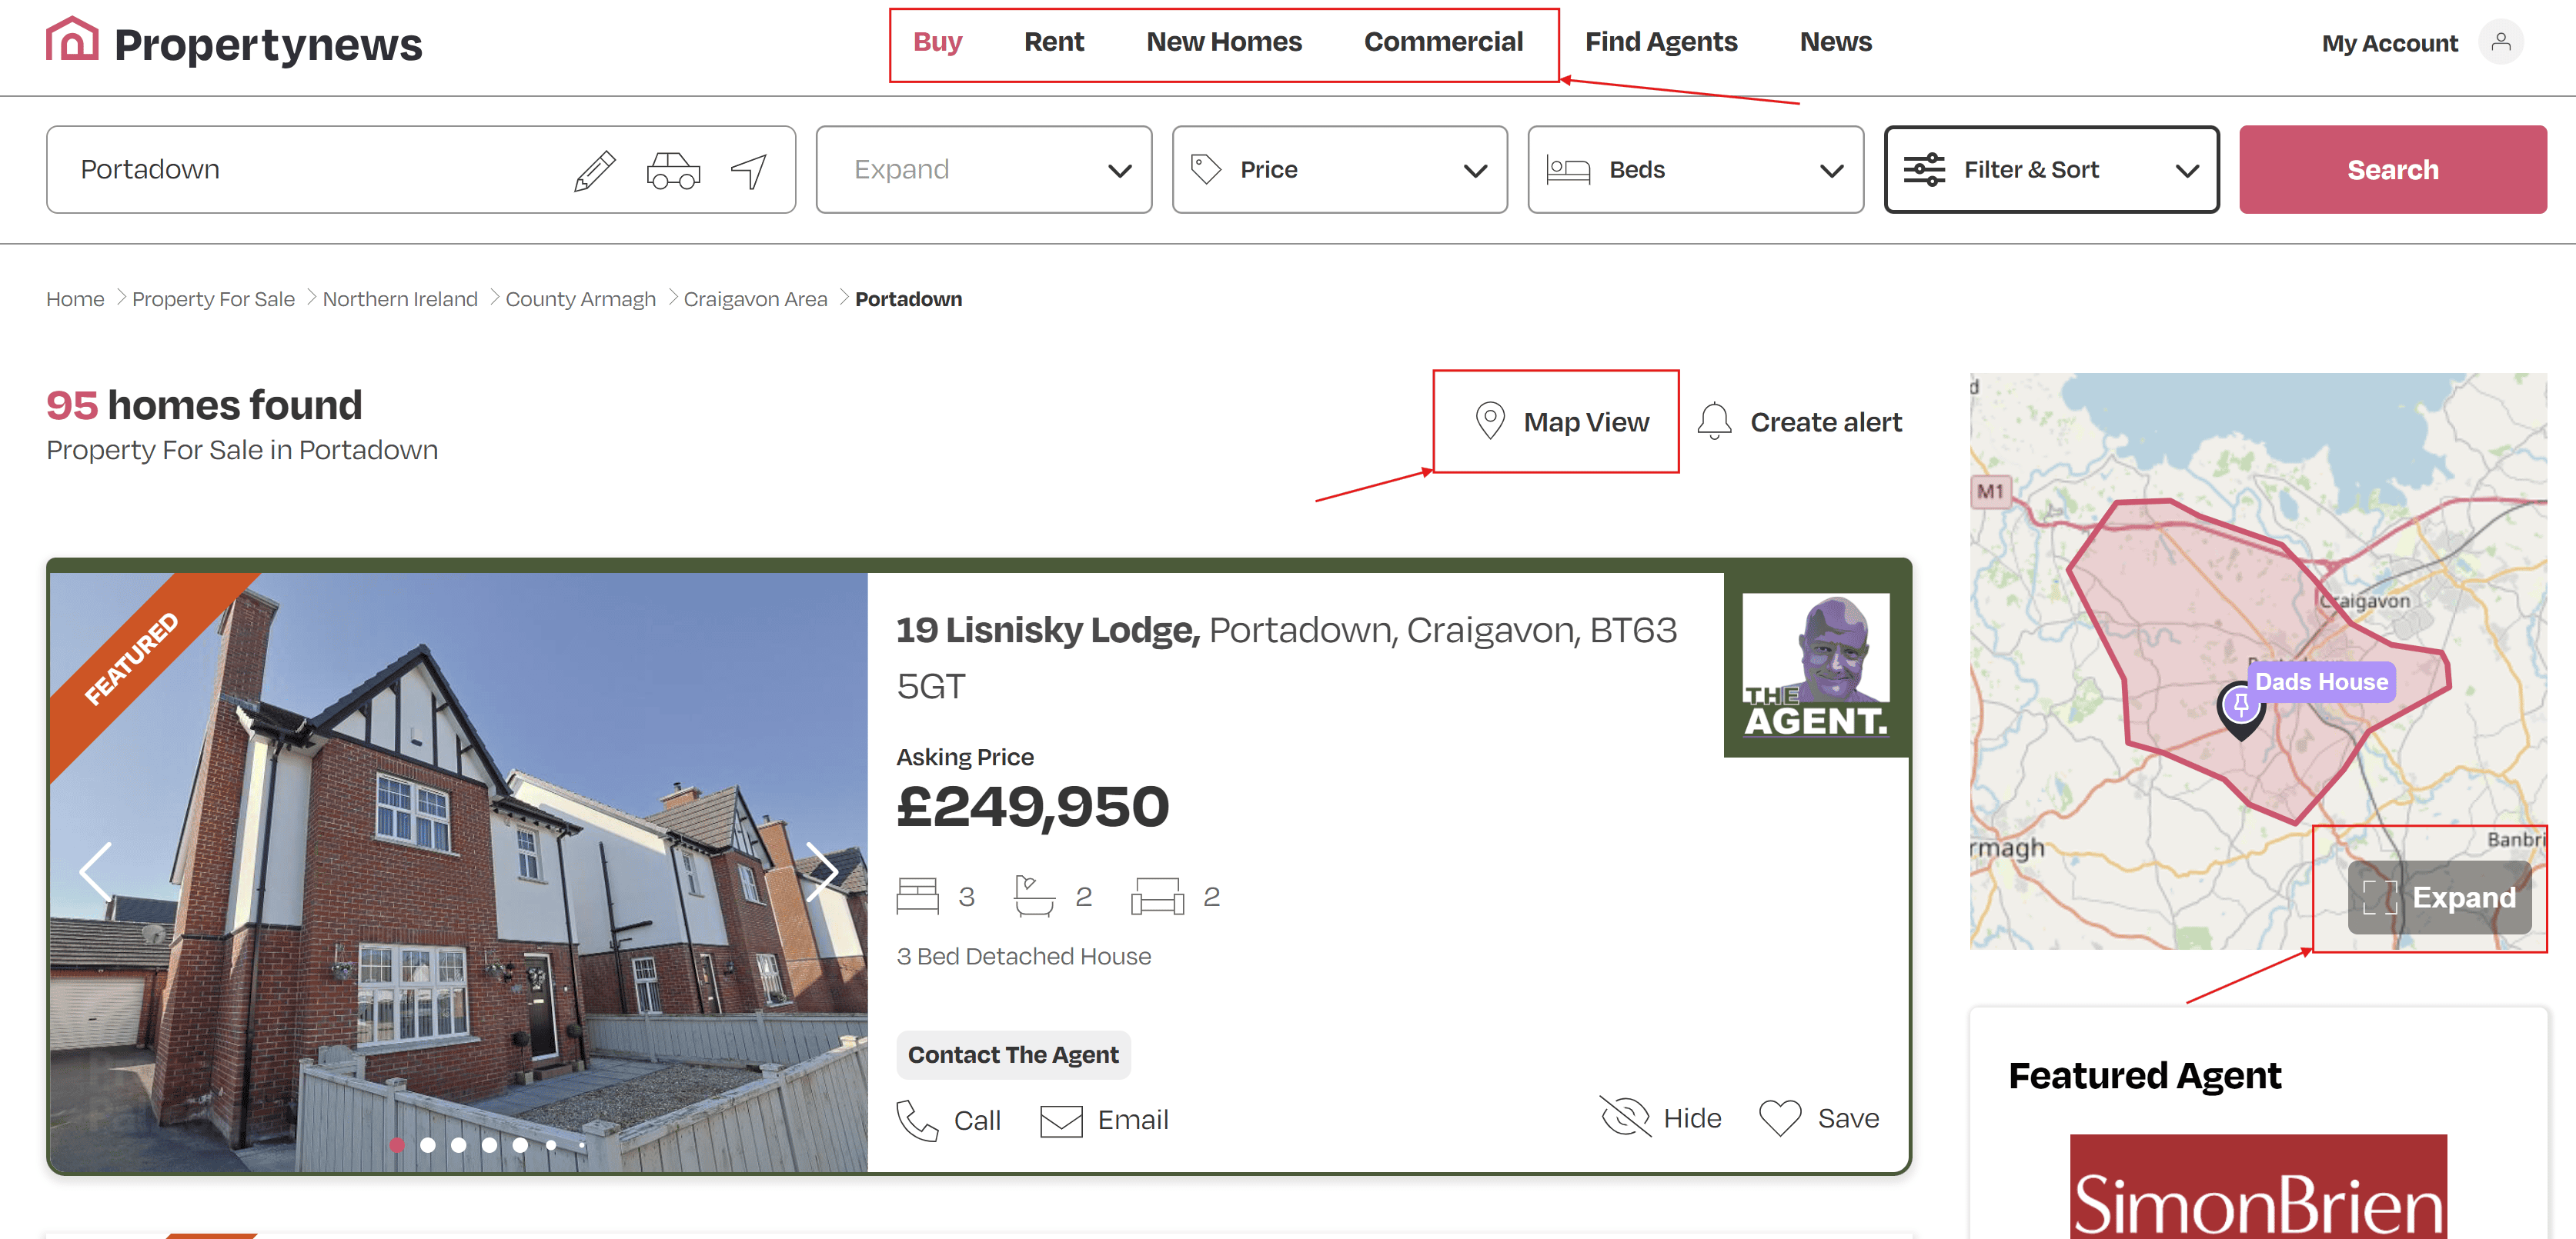
Task: Click the Featured Agent heading
Action: tap(2144, 1075)
